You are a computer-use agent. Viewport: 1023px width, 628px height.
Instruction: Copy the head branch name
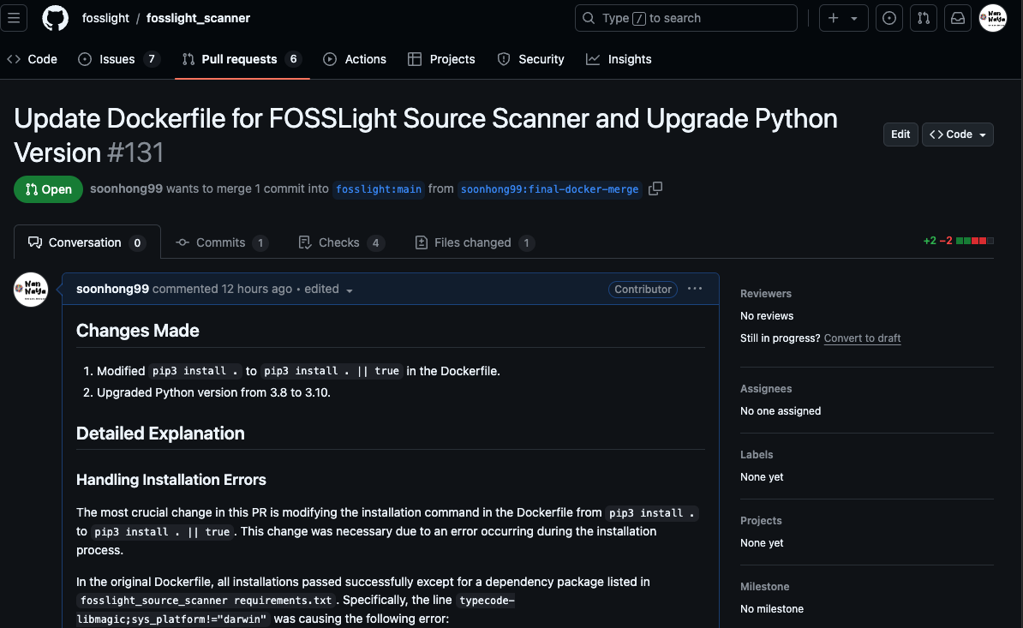tap(655, 188)
